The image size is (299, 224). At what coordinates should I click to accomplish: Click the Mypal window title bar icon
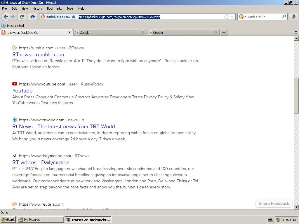[3, 2]
